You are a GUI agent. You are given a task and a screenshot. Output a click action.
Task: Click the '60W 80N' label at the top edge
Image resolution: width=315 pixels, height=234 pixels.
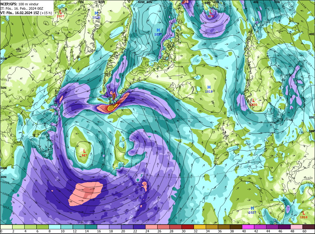point(145,2)
